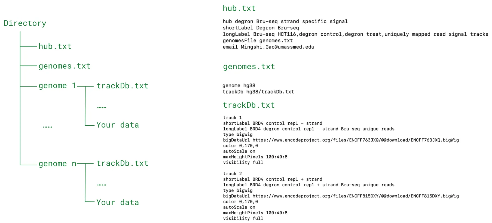
Task: Click the Mingshi.Gao@umassmed.edu email address
Action: (x=277, y=47)
